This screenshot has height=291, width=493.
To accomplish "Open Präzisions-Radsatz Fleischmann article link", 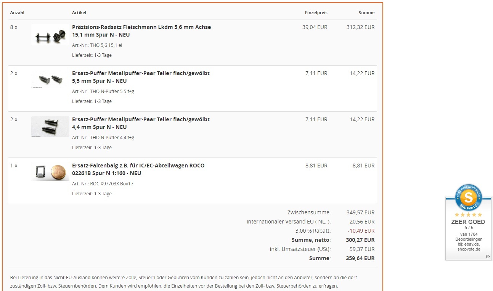I will coord(141,31).
